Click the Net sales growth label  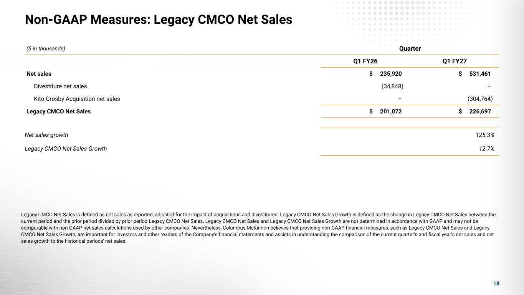pos(46,135)
